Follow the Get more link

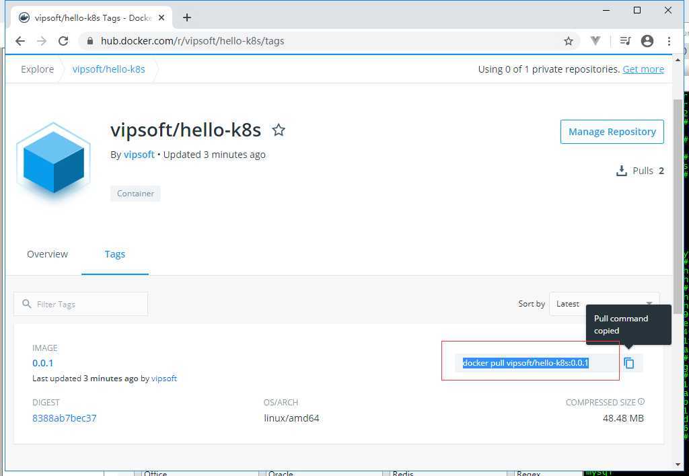coord(643,69)
